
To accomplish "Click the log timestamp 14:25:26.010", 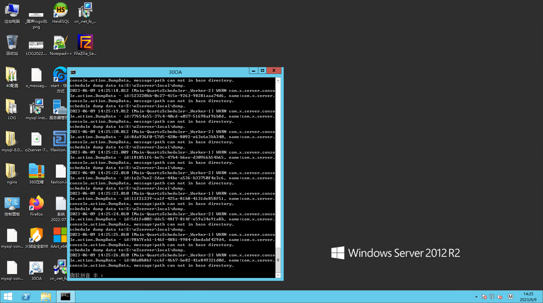I will [x=113, y=255].
